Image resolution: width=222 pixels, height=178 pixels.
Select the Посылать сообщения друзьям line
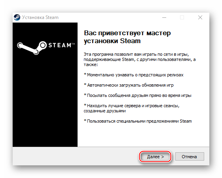pyautogui.click(x=137, y=95)
